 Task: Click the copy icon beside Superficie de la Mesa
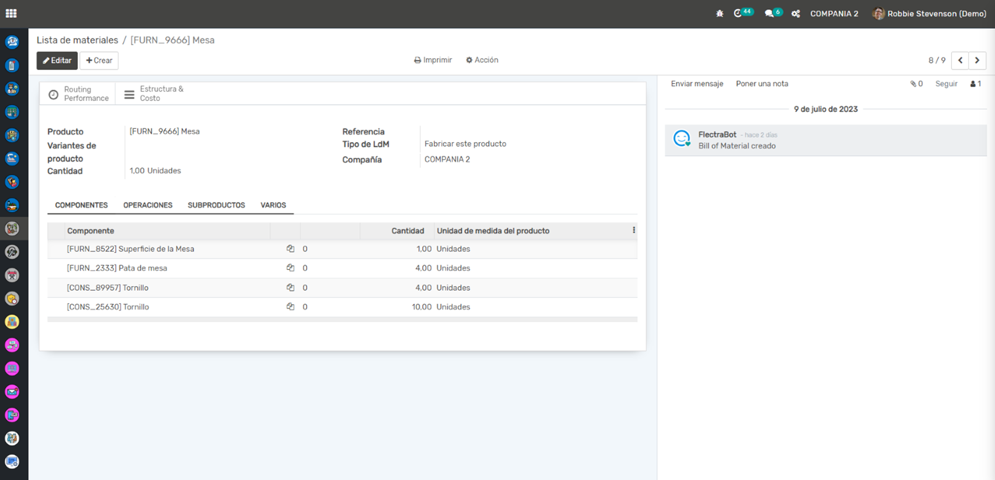[x=290, y=249]
